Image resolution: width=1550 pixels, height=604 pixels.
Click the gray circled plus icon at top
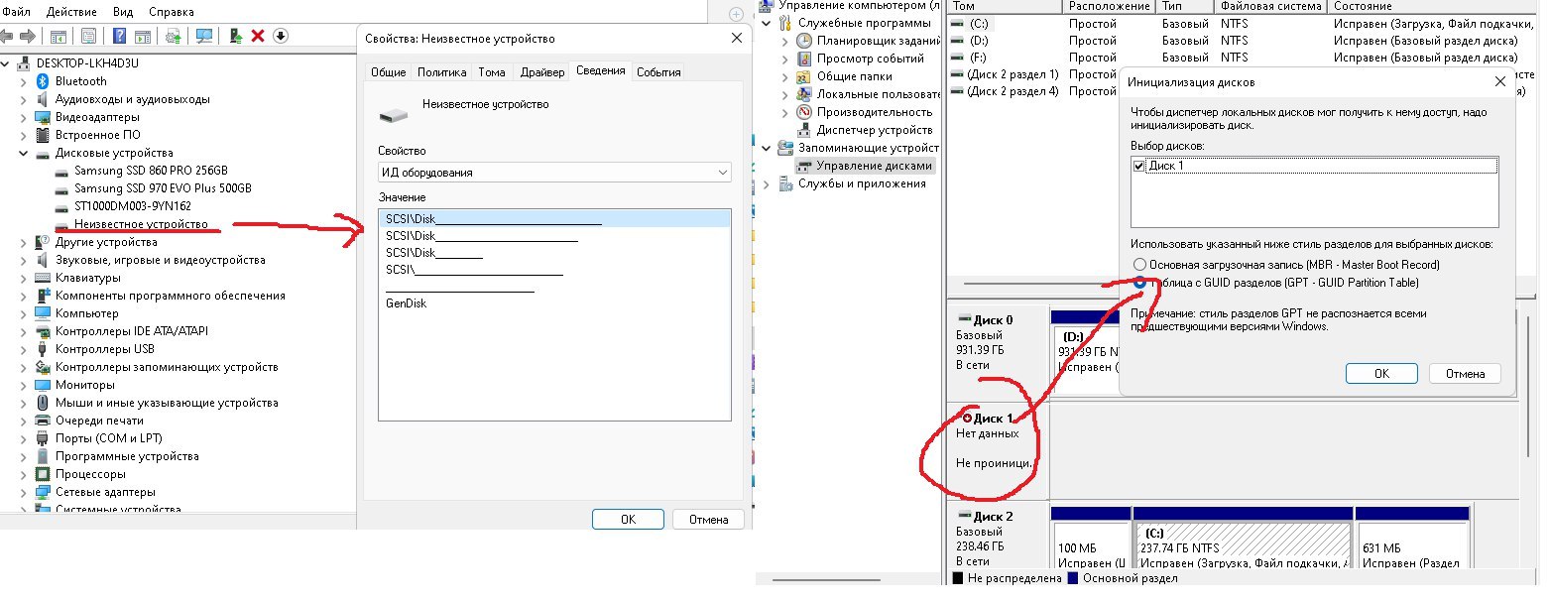(x=736, y=14)
